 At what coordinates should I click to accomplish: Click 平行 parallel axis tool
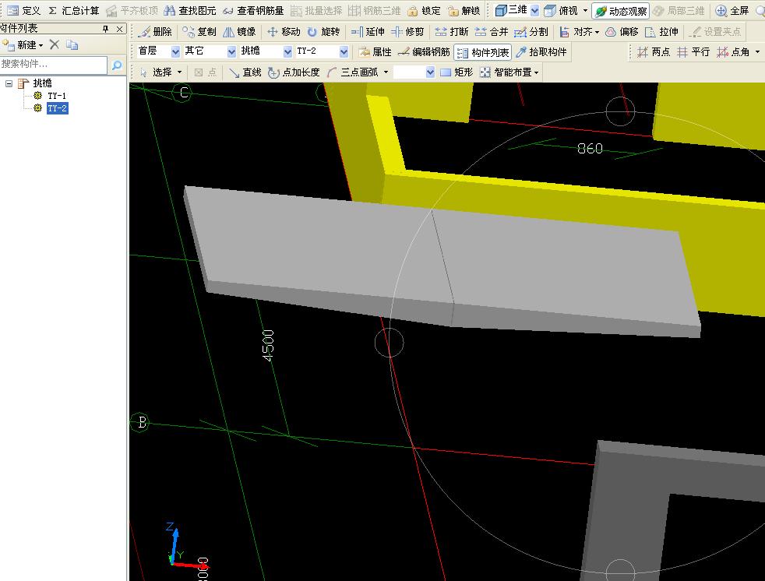point(693,51)
